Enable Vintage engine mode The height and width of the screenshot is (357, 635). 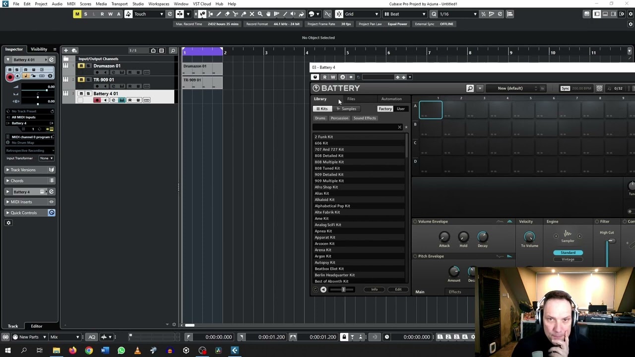(x=568, y=259)
